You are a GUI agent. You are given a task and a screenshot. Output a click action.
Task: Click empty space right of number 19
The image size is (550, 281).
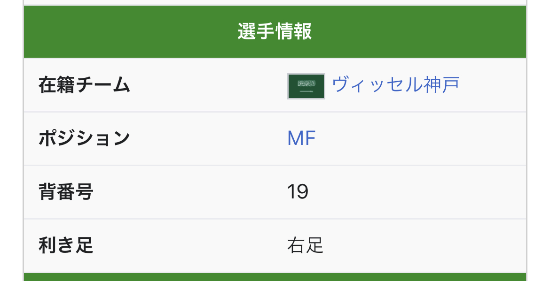(417, 192)
